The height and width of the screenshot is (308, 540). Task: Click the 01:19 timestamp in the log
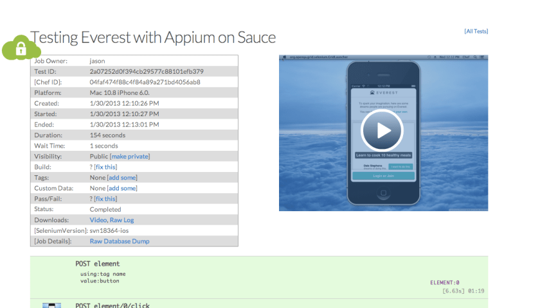tap(476, 291)
